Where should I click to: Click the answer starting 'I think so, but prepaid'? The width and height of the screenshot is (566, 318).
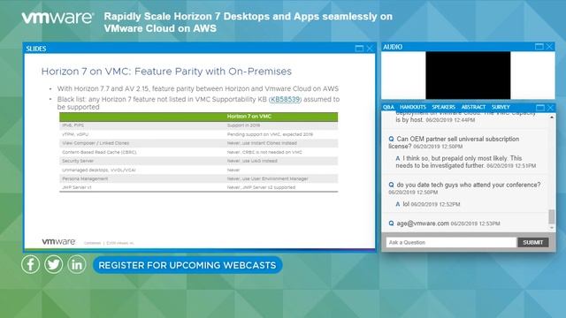tap(466, 162)
